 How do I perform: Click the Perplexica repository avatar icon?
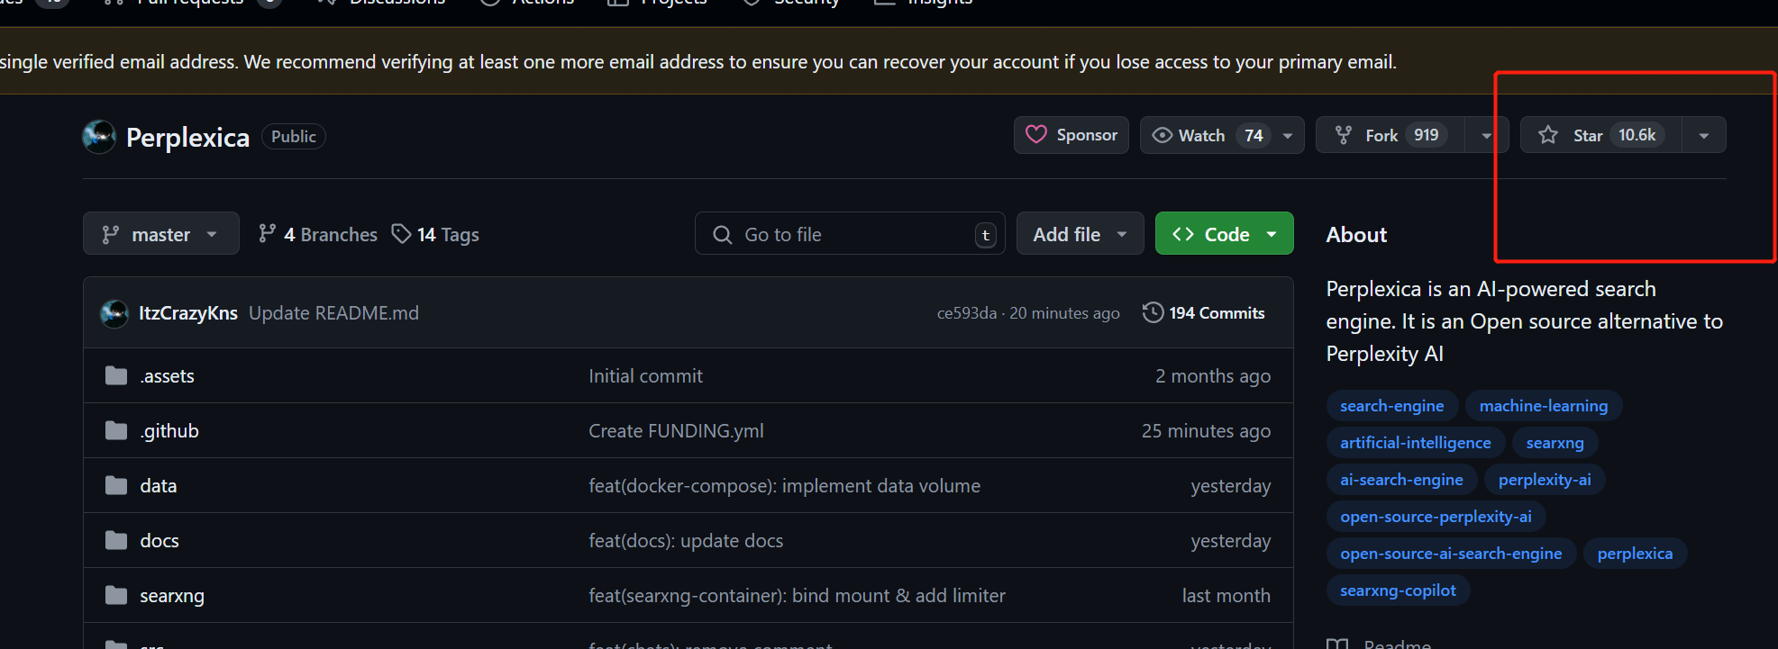(x=99, y=137)
